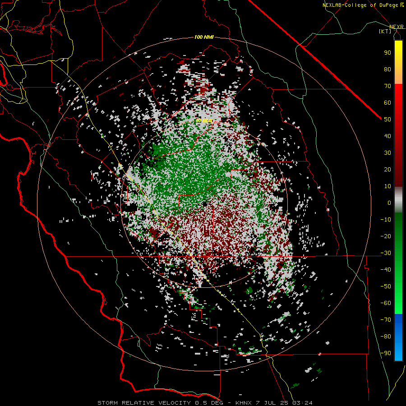Click the -40 scale label
Viewport: 406px width, 406px height.
(386, 270)
